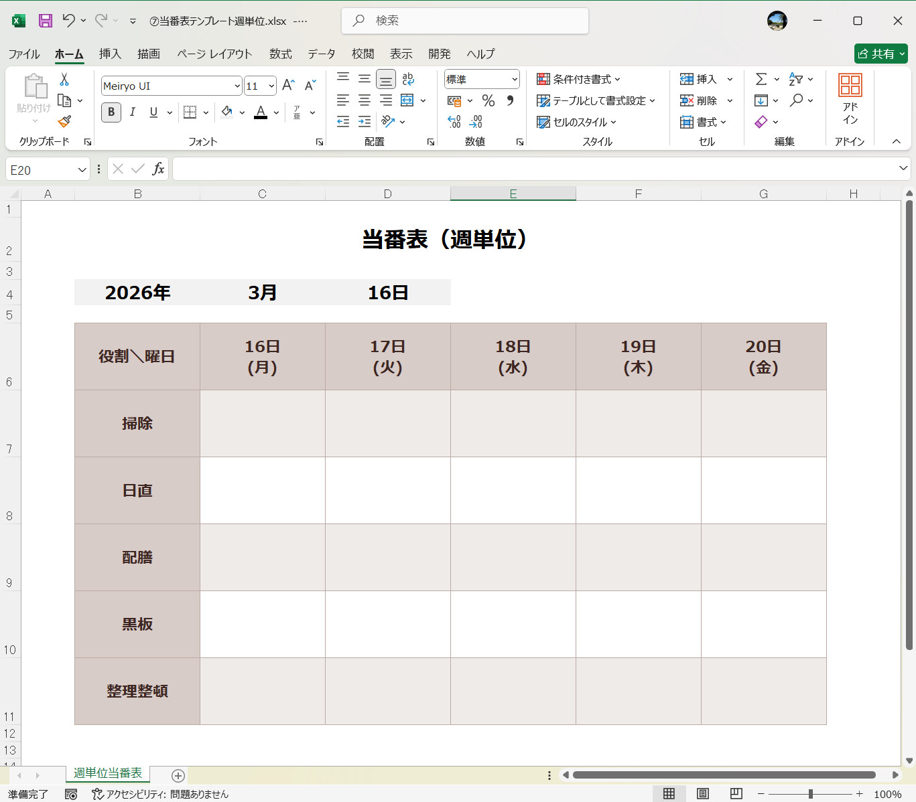
Task: Toggle underline formatting
Action: click(x=153, y=112)
